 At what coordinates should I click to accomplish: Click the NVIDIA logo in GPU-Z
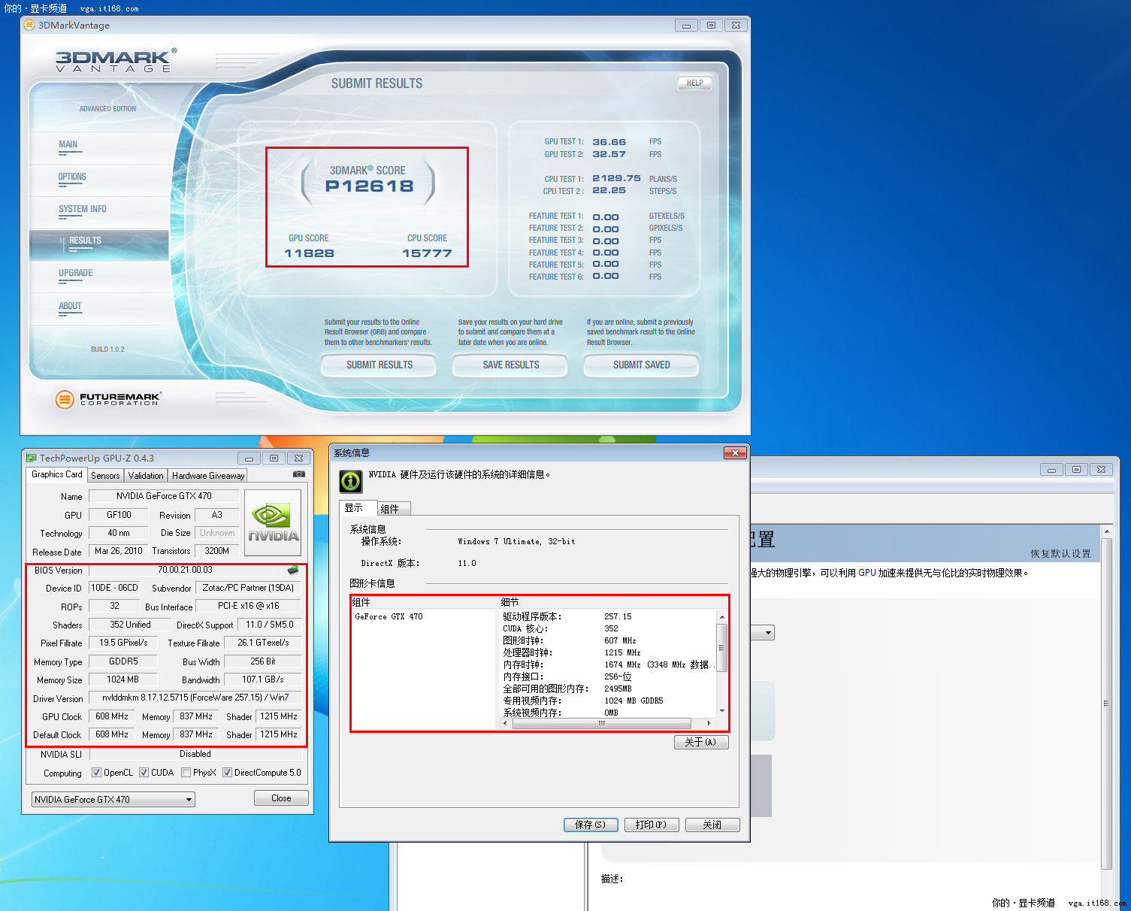click(x=273, y=523)
